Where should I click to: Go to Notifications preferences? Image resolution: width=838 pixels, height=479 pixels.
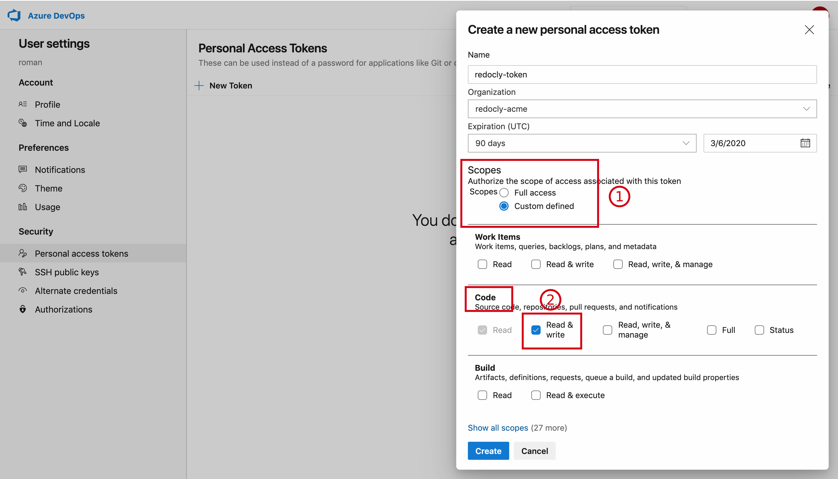click(x=60, y=169)
